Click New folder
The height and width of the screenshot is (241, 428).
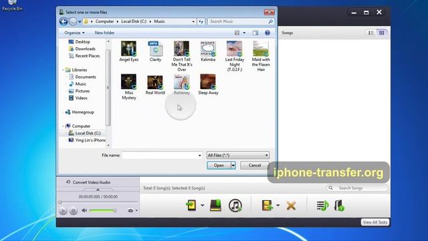[104, 33]
